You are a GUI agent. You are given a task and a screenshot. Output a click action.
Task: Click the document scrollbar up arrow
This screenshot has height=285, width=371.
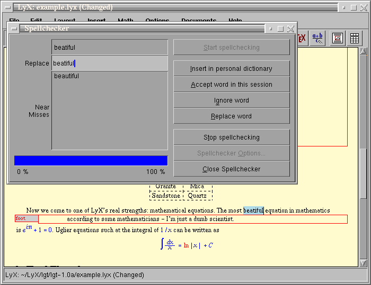click(364, 51)
